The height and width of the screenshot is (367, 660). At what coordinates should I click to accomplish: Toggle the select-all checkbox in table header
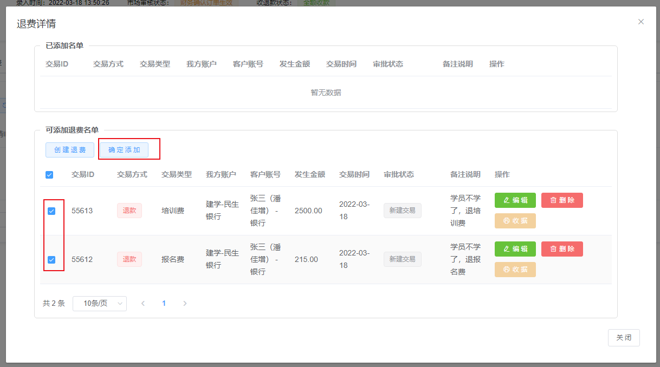(x=49, y=175)
